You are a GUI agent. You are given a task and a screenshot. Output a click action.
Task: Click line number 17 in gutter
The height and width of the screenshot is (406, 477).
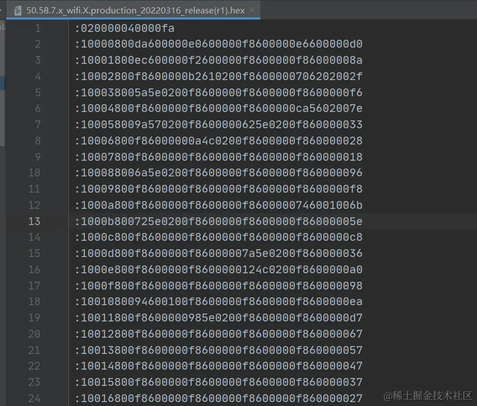(x=34, y=286)
